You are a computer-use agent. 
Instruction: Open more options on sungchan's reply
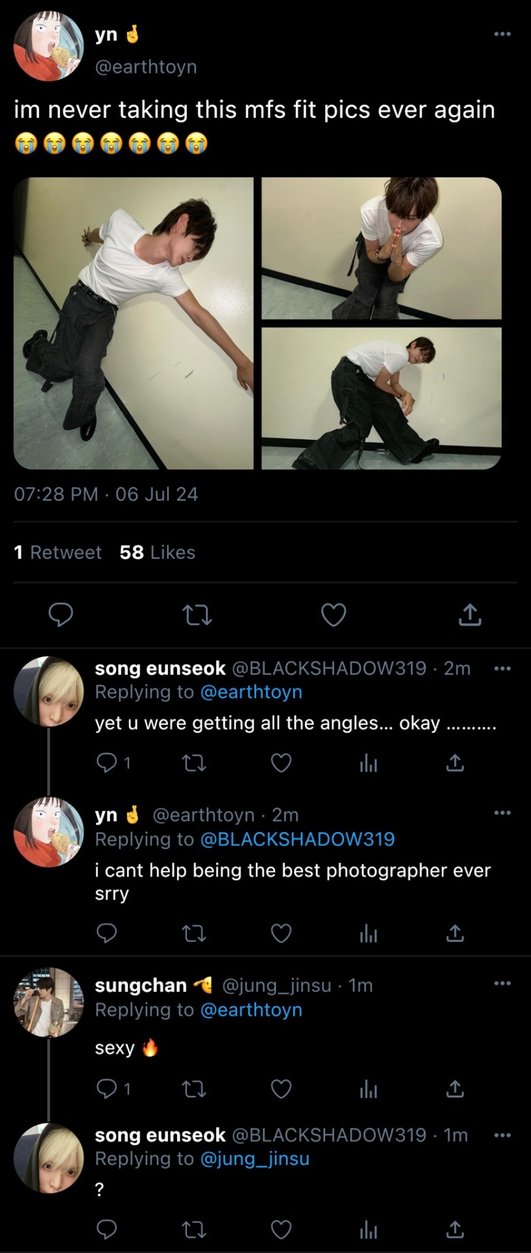[502, 983]
